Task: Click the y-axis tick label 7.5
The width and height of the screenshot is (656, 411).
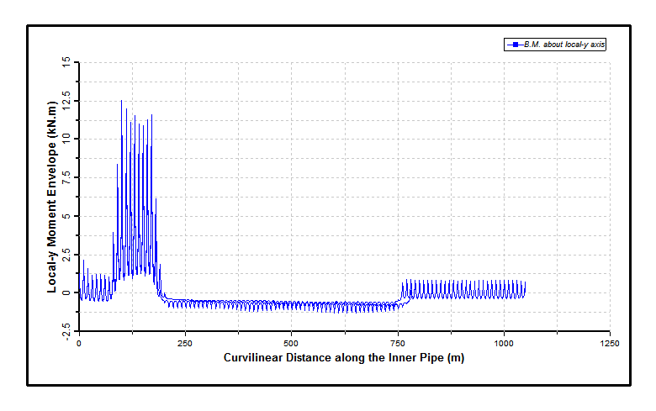Action: [x=66, y=177]
